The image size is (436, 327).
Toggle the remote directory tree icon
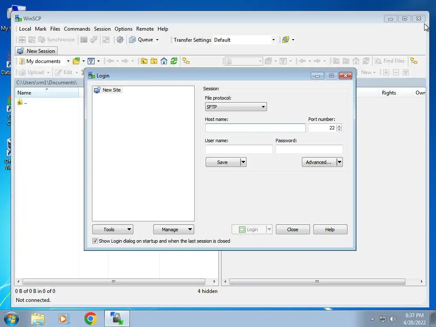[414, 61]
